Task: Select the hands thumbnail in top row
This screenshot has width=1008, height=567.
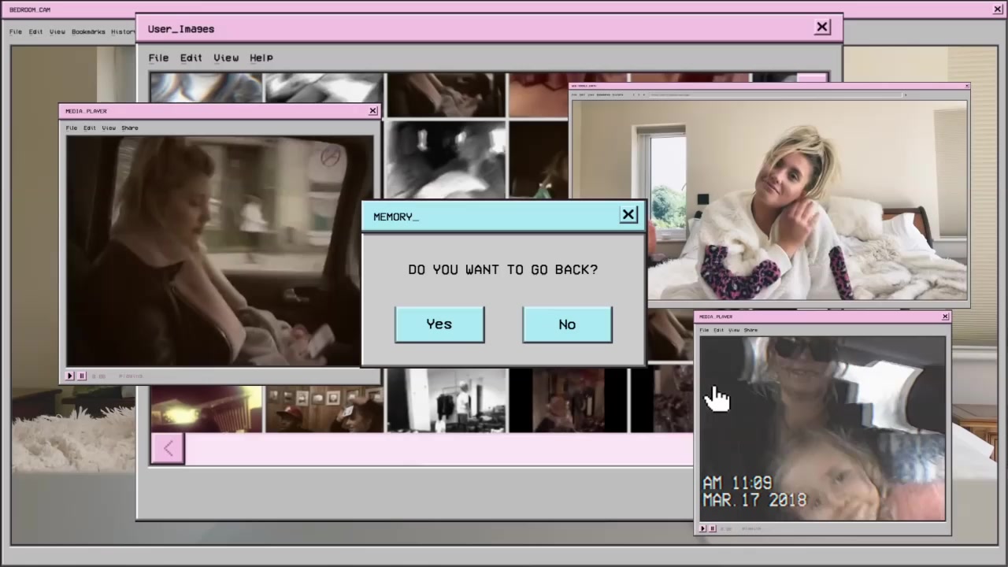Action: (446, 94)
